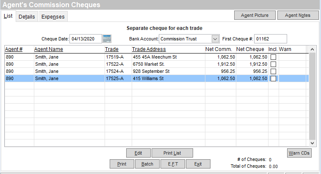Expand the Bank Account dropdown
The width and height of the screenshot is (321, 174).
[x=215, y=39]
